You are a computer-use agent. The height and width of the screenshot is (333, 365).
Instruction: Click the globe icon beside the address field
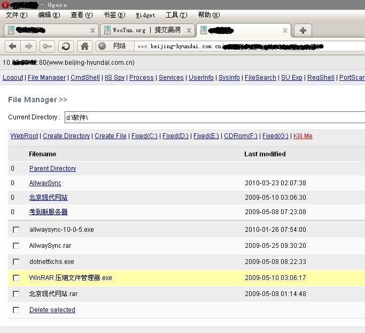click(102, 46)
